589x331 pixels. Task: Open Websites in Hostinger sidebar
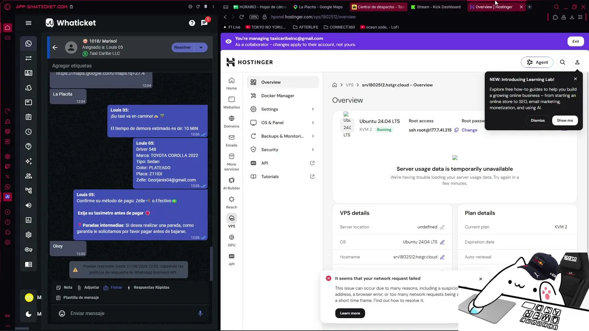click(231, 103)
